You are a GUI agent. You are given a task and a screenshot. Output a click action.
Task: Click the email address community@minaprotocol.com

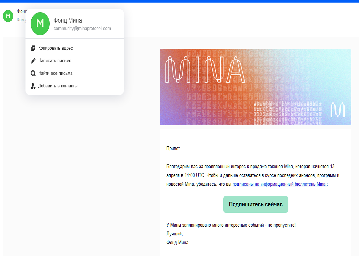(x=82, y=29)
